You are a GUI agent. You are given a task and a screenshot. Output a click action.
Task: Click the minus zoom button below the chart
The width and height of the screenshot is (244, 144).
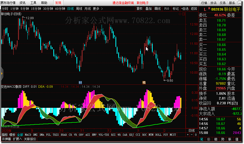(192, 135)
